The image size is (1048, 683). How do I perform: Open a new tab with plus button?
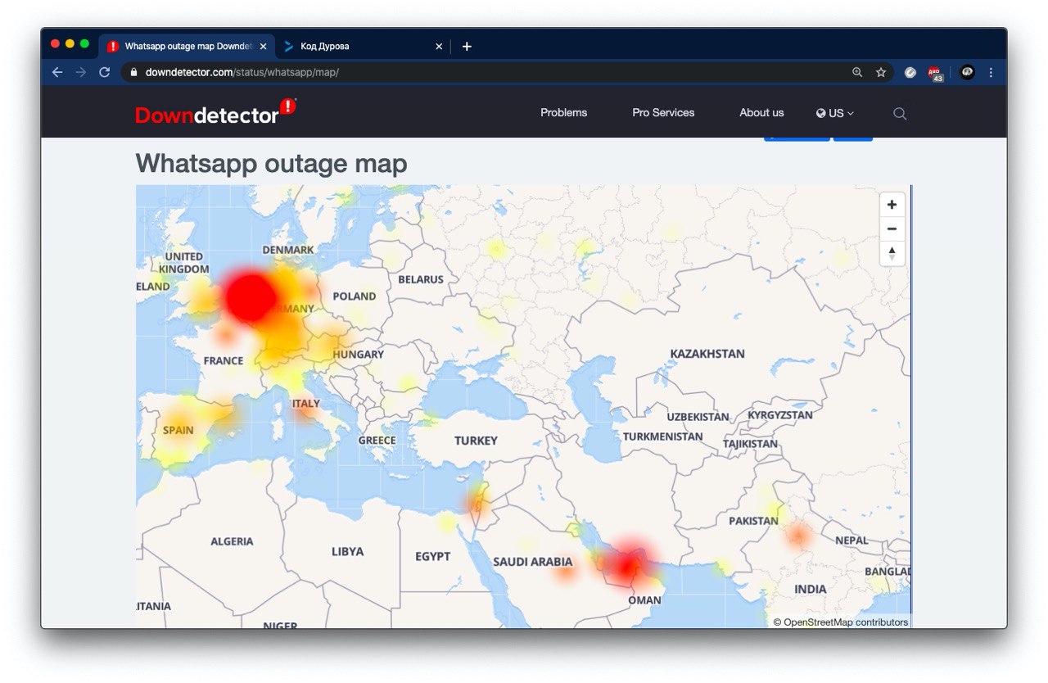coord(467,47)
